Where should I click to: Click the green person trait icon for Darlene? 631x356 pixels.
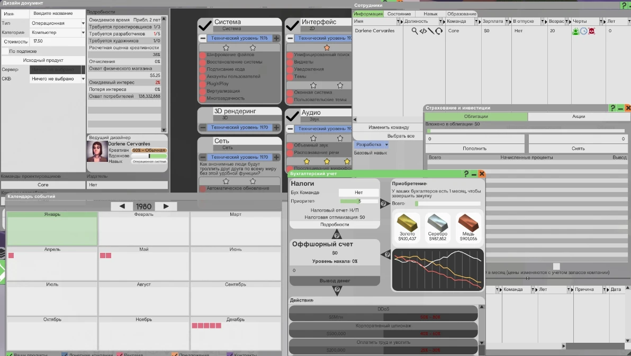(576, 31)
